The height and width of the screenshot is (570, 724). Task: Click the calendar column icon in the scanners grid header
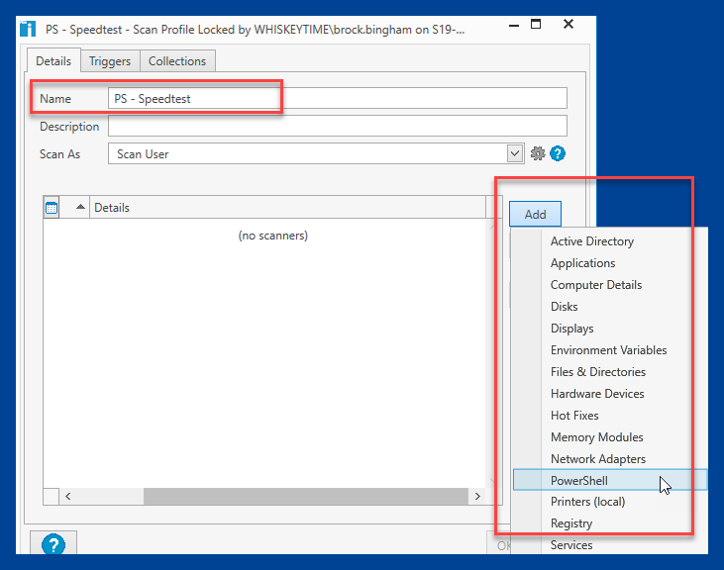tap(52, 208)
